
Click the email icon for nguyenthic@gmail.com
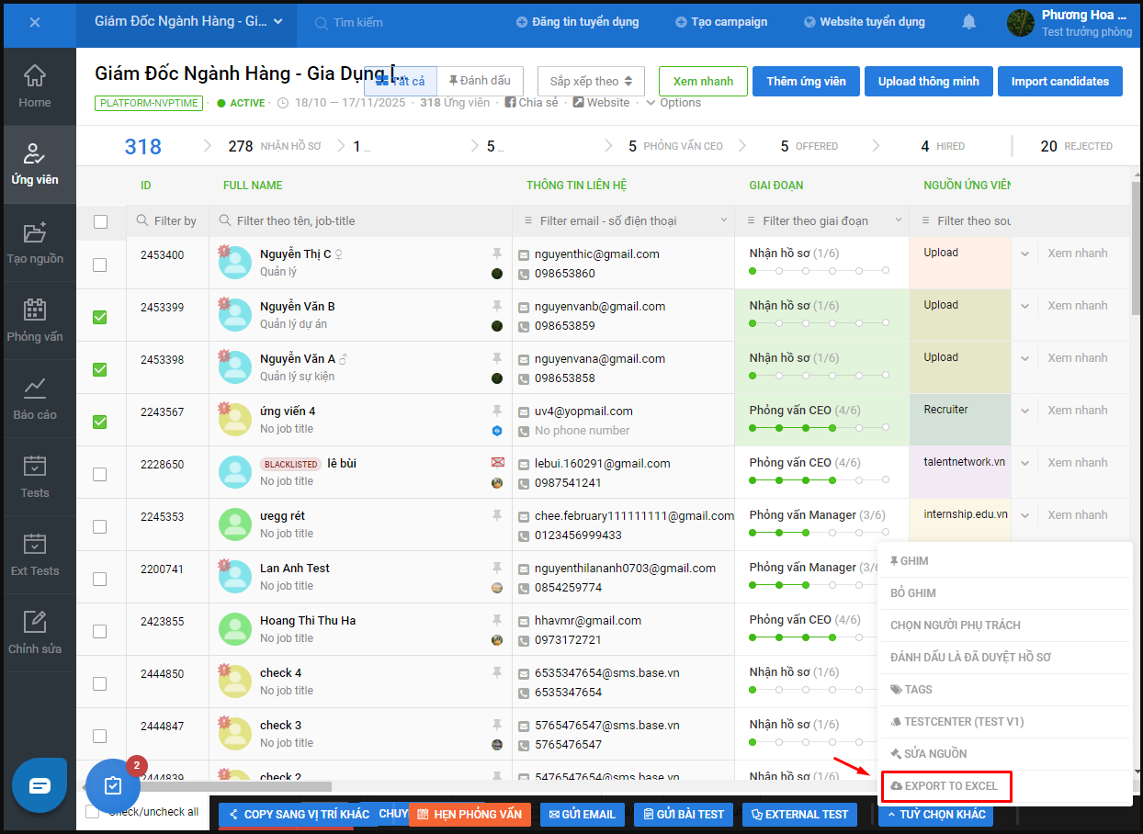point(524,254)
